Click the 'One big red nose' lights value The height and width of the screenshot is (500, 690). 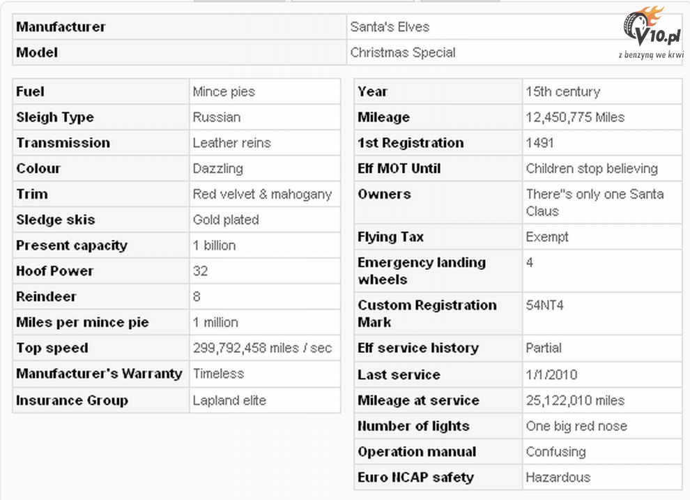coord(576,426)
